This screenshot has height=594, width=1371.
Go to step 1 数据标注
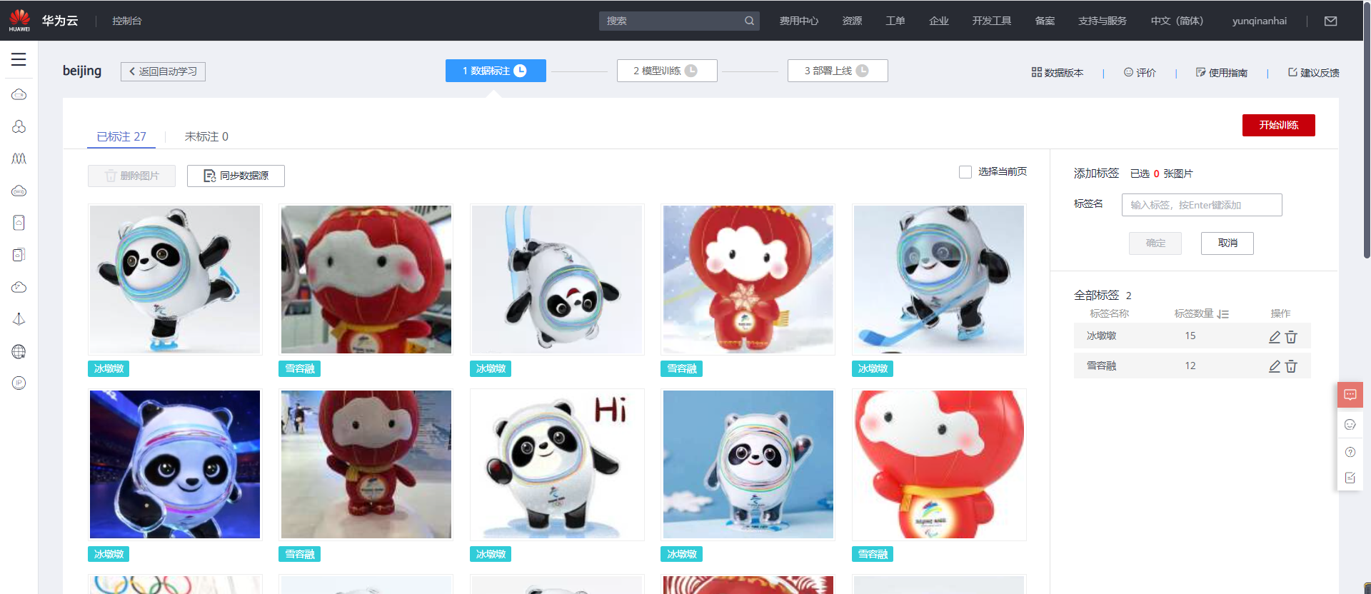496,71
